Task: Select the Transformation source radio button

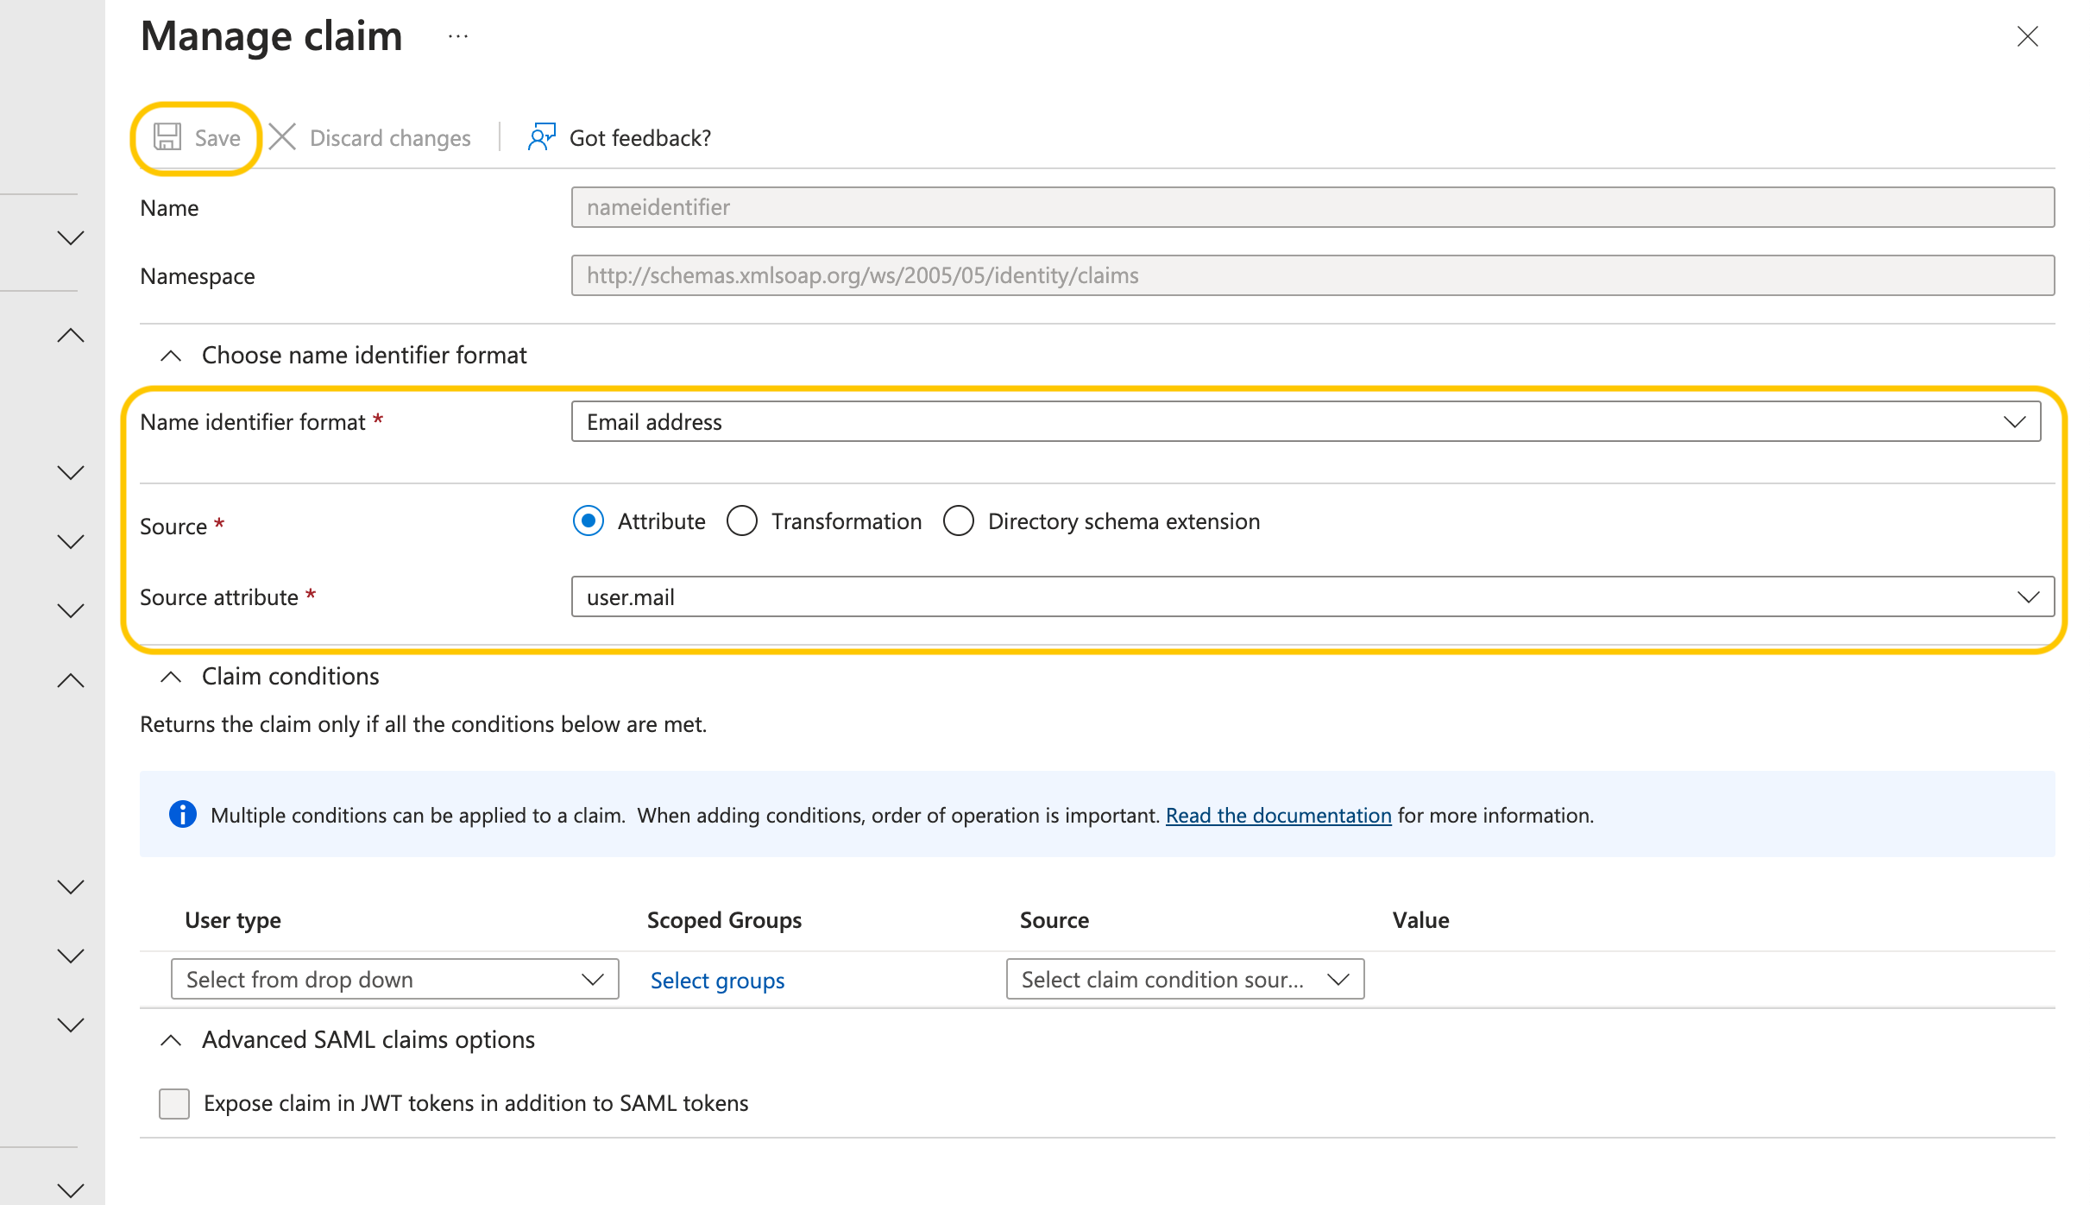Action: click(742, 521)
